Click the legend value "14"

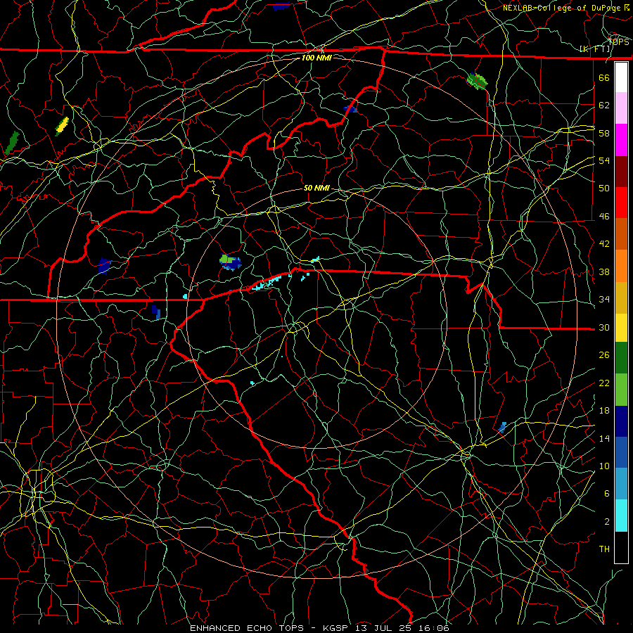(604, 438)
